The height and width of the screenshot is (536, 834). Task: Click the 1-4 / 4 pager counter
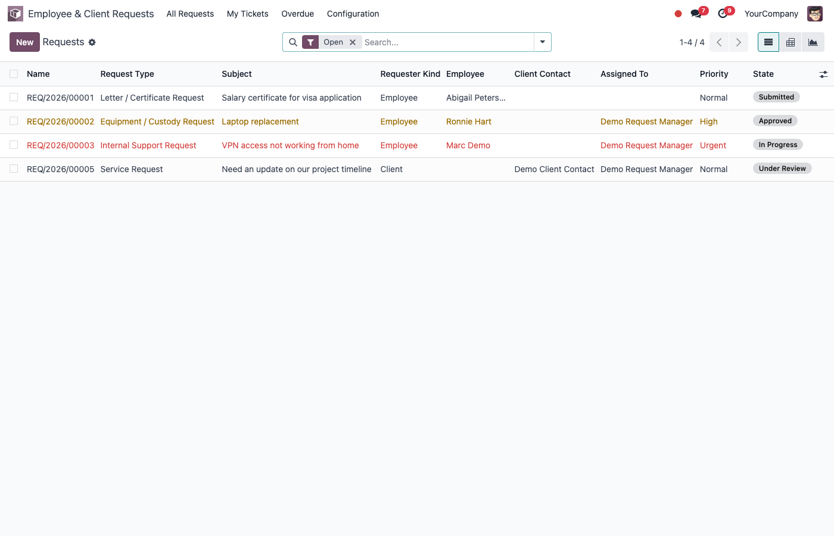coord(692,42)
